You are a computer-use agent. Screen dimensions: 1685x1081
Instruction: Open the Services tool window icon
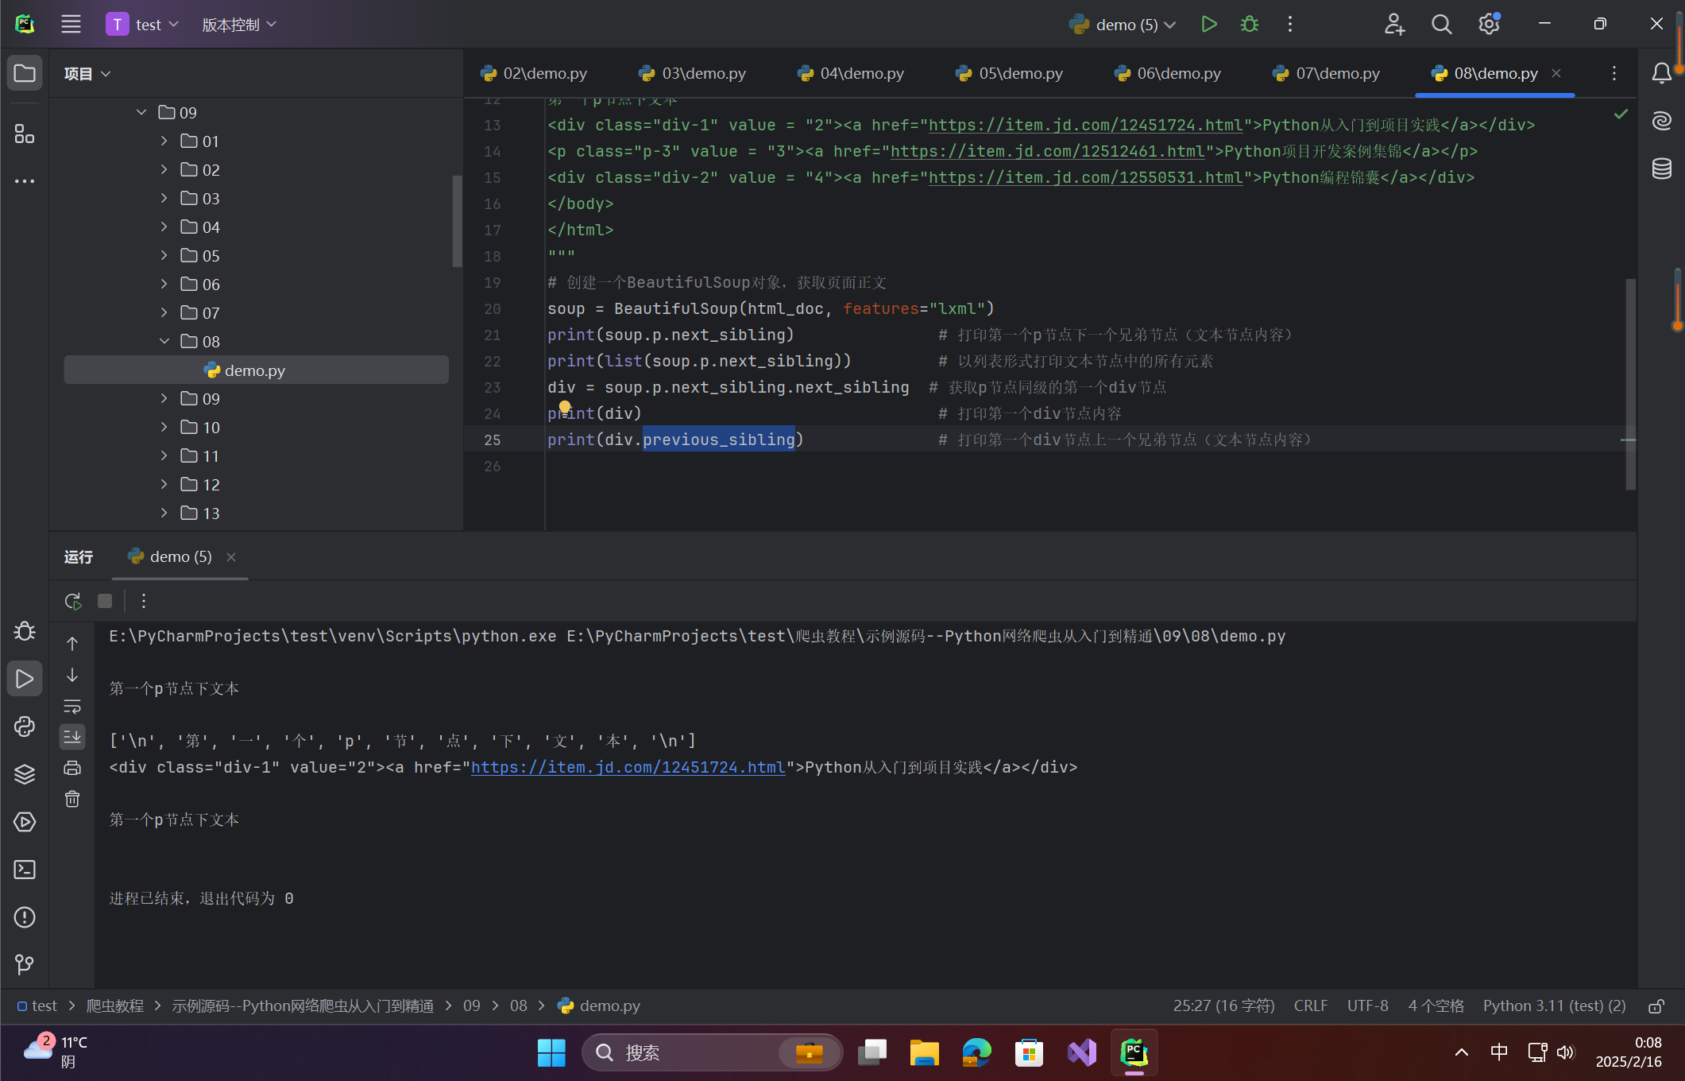click(25, 822)
